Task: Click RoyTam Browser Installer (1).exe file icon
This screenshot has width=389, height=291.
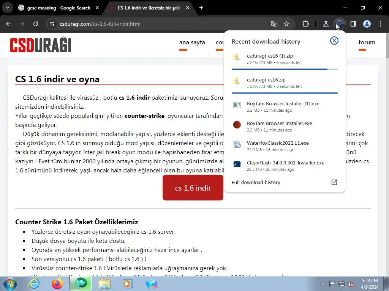Action: point(237,105)
